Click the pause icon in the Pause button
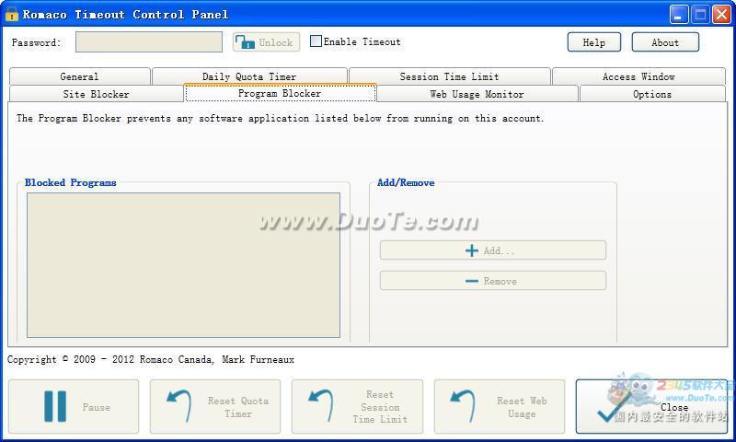This screenshot has height=442, width=736. point(54,406)
